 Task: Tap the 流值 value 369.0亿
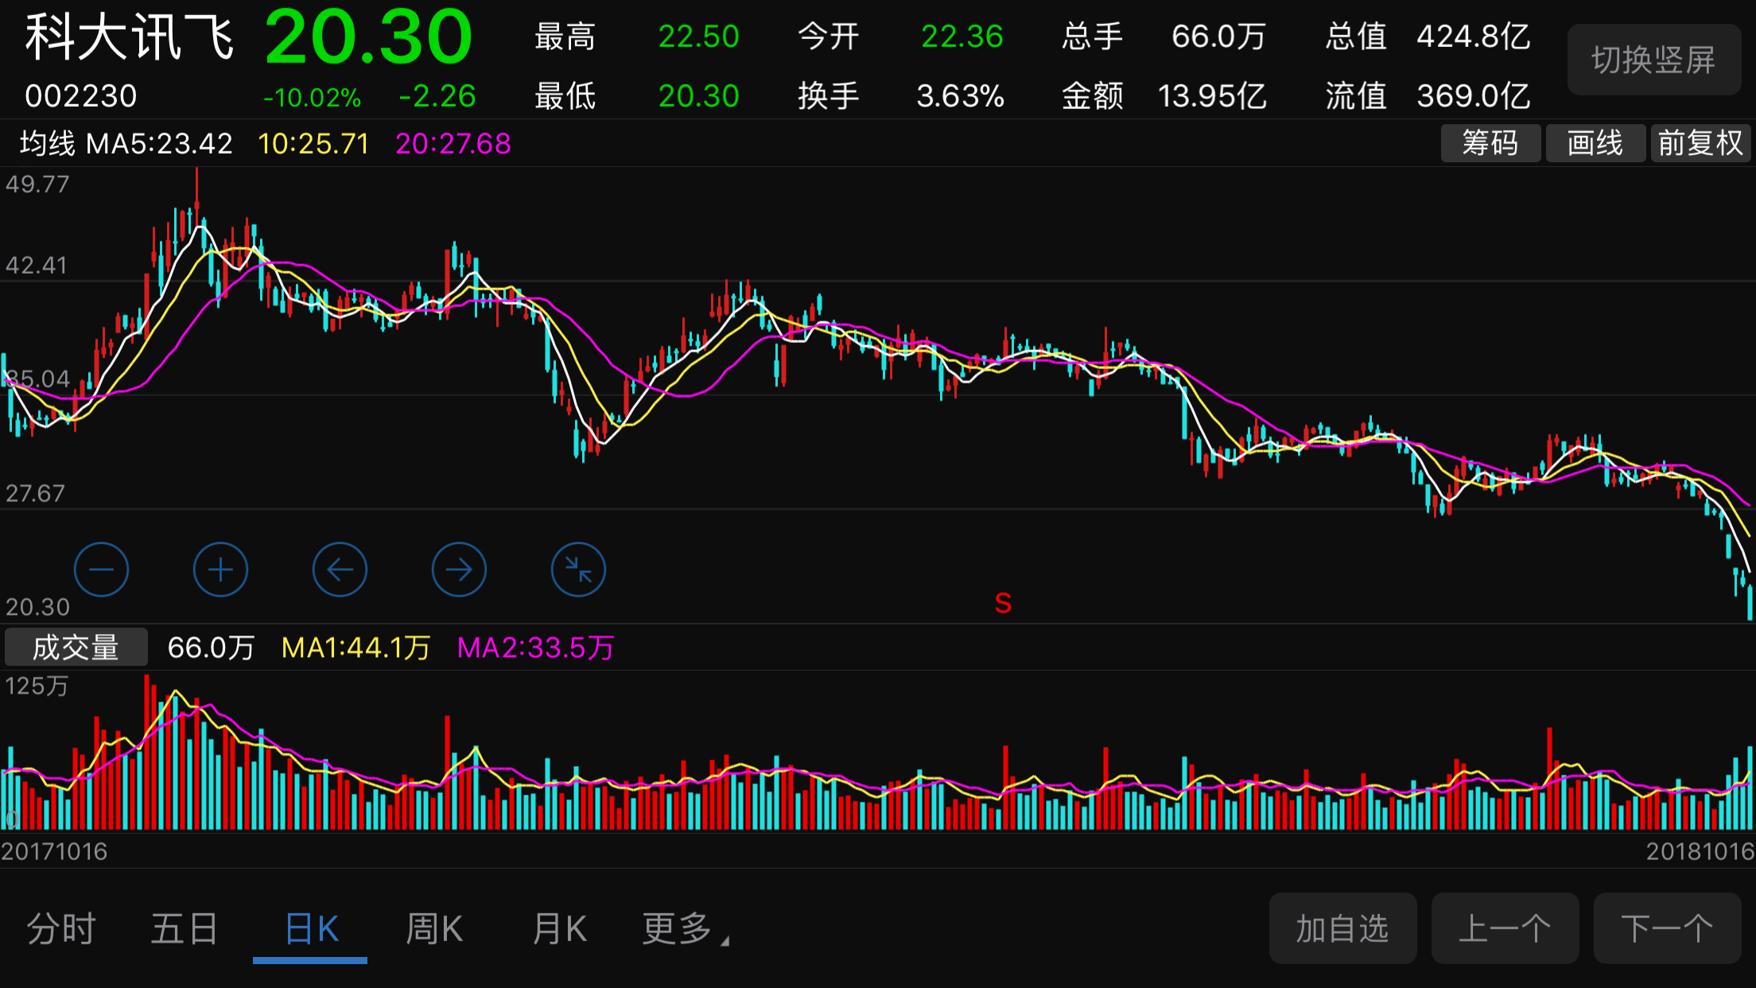pos(1474,96)
